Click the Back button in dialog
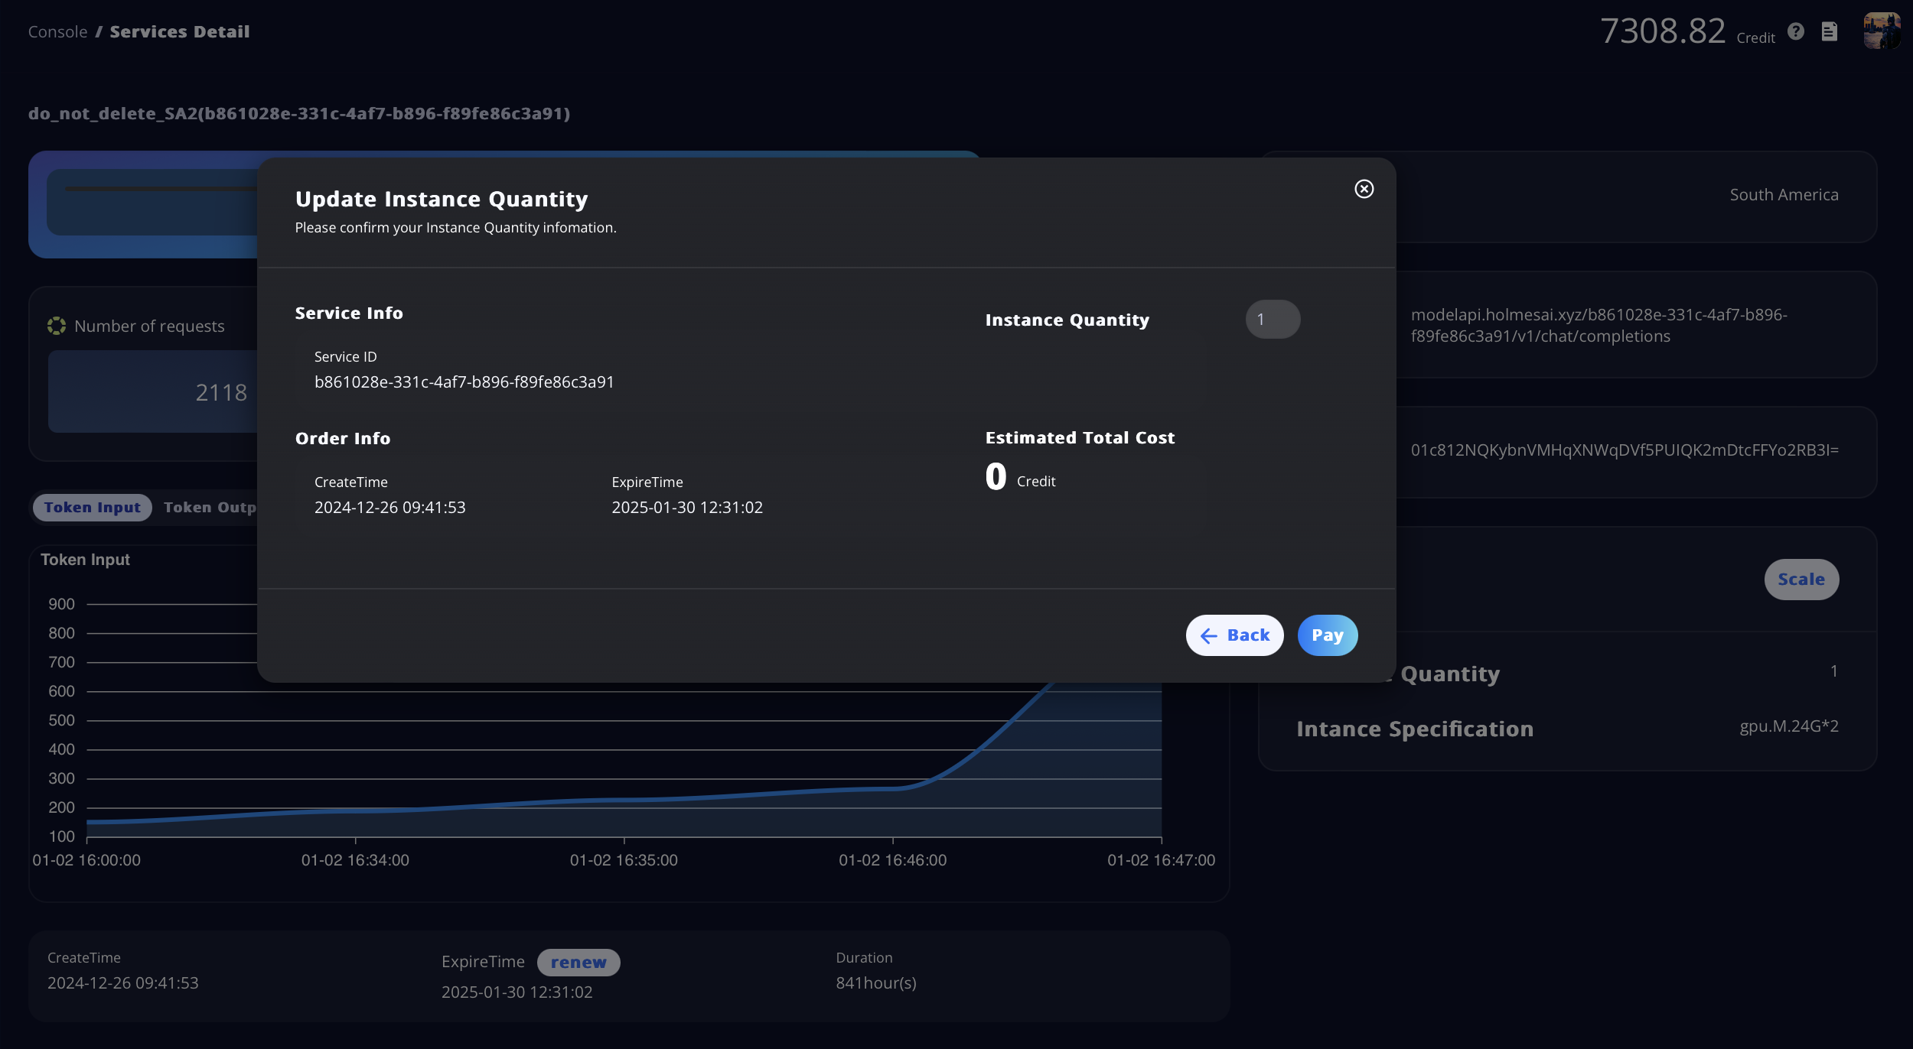This screenshot has width=1913, height=1049. point(1235,635)
